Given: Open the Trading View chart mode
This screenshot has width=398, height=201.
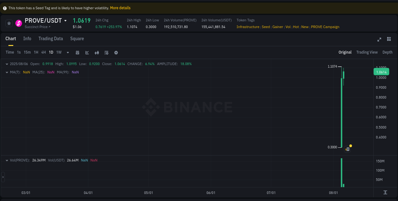Looking at the screenshot, I should 367,52.
